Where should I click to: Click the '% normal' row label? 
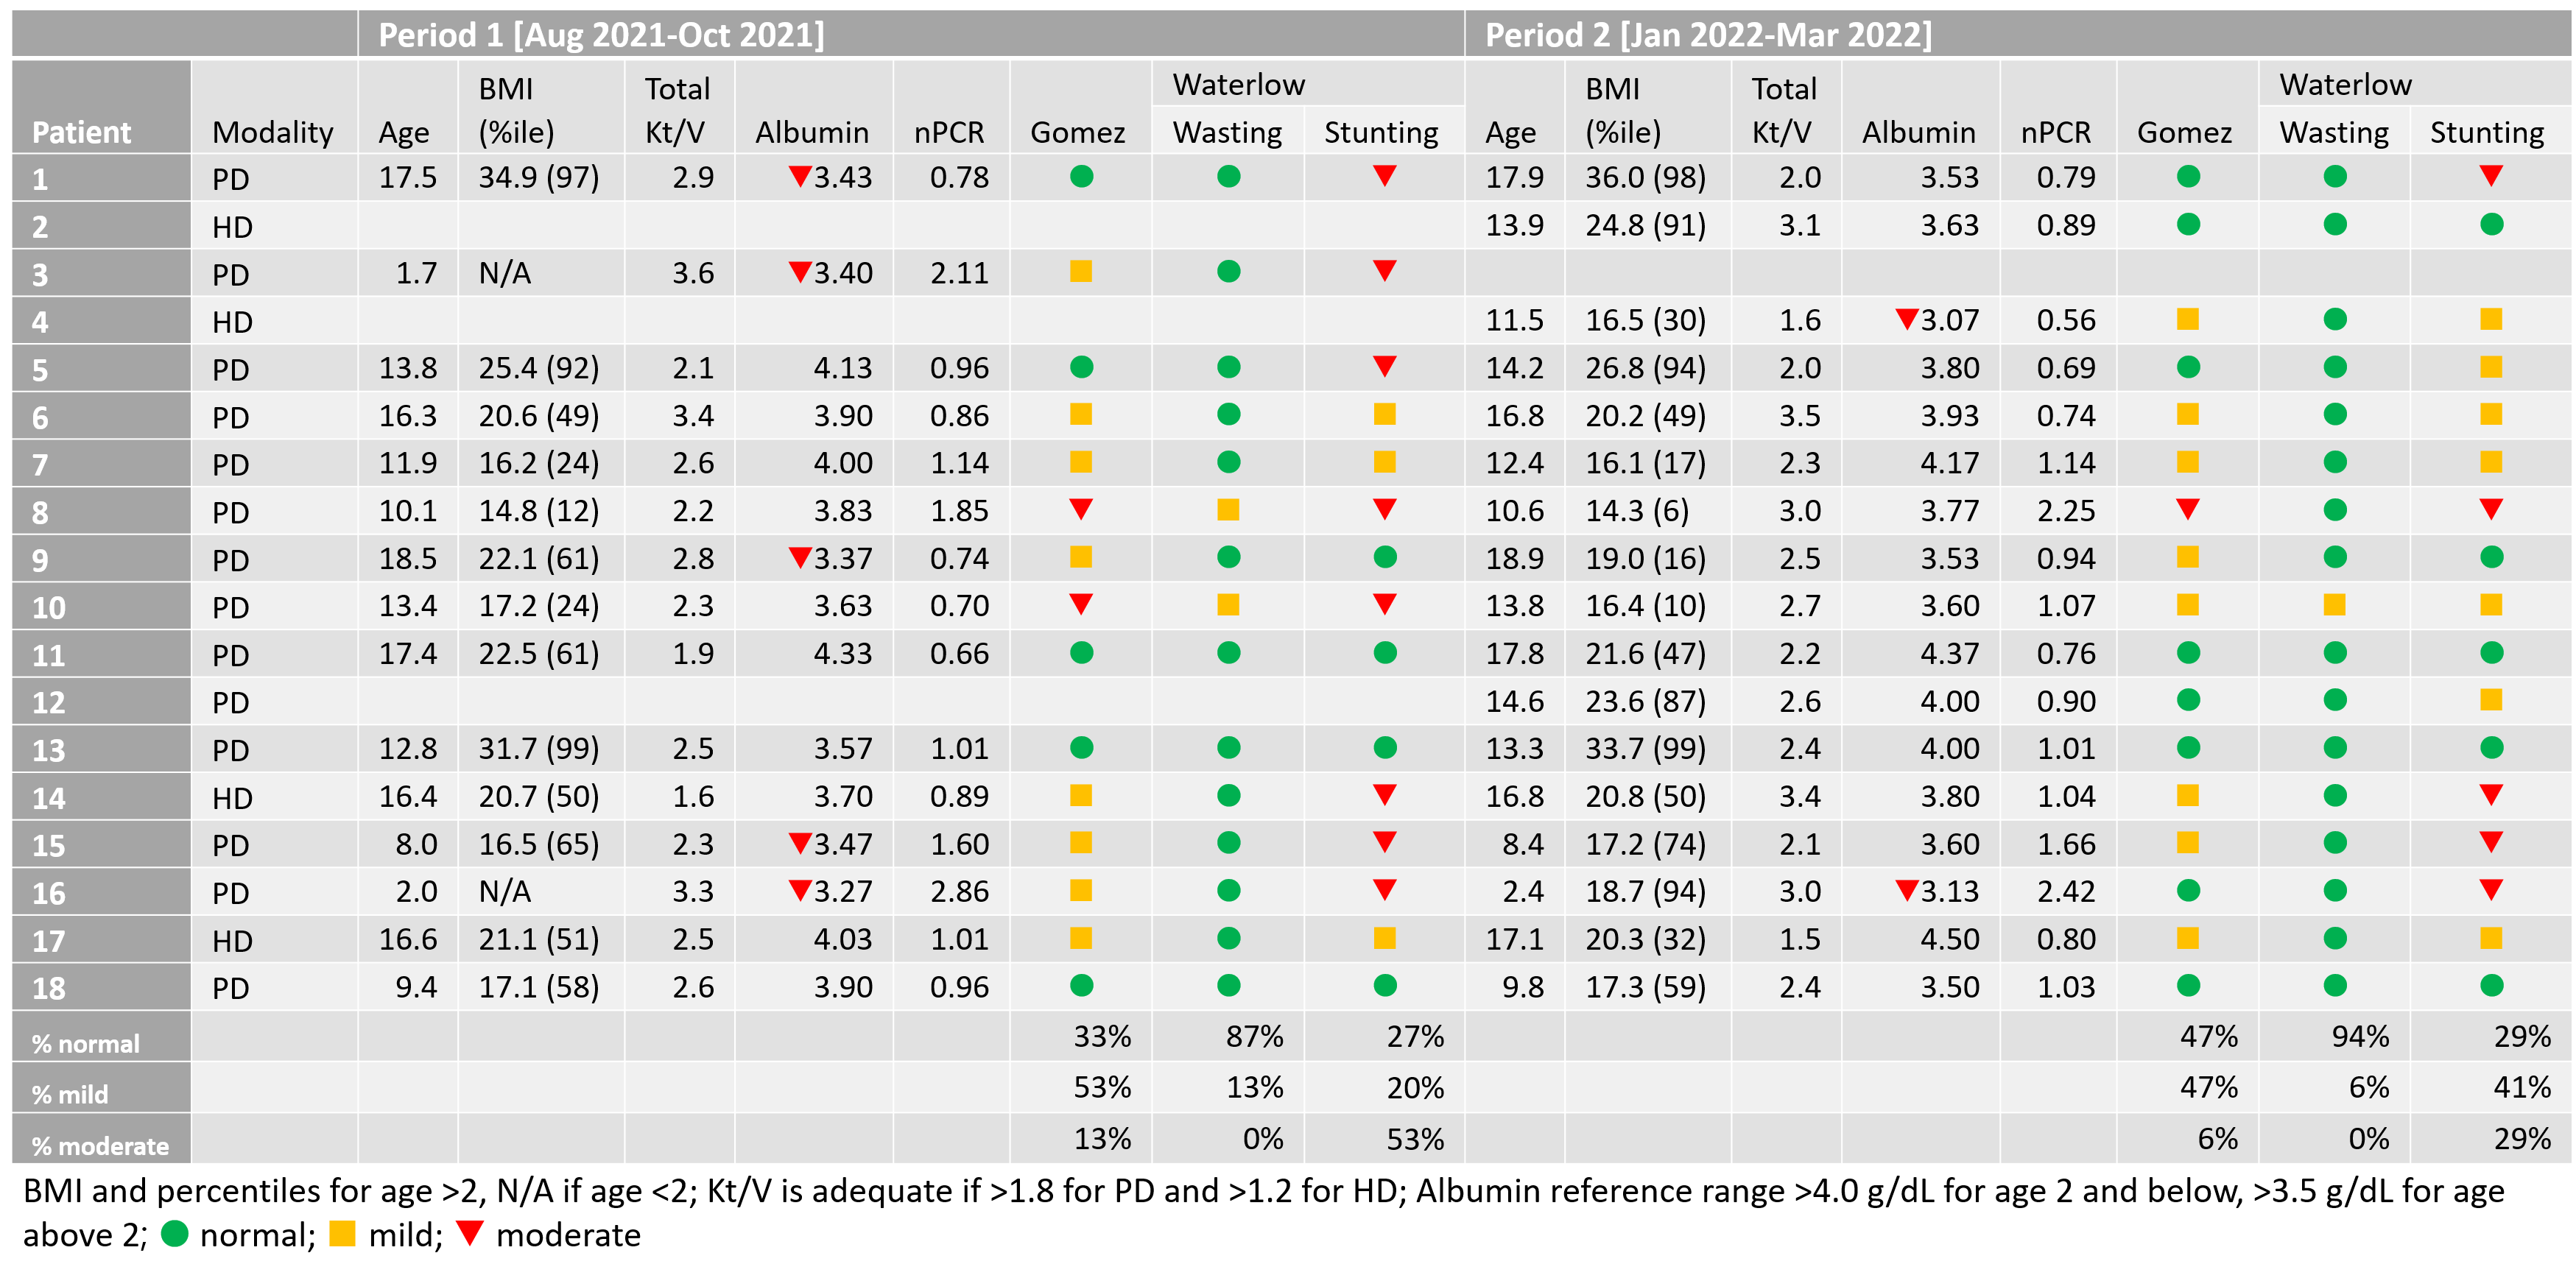point(86,1043)
